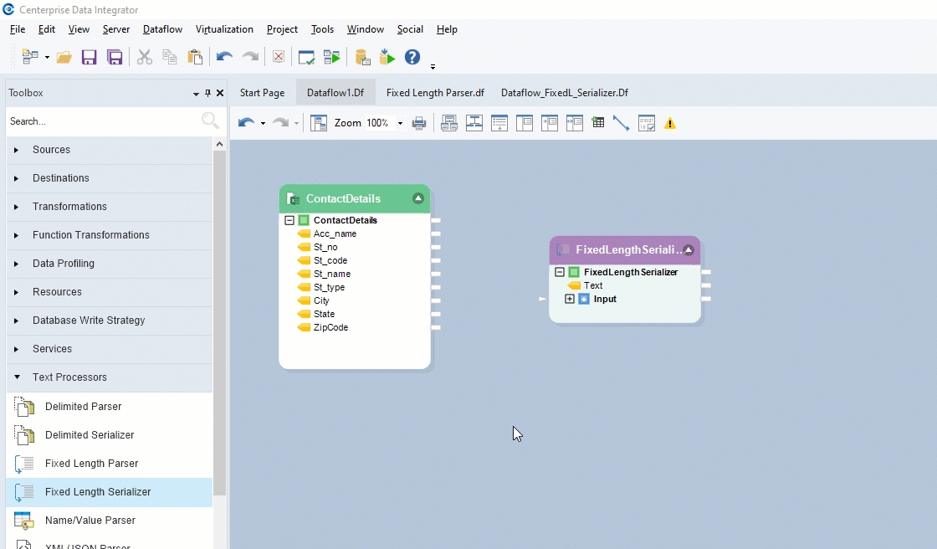Click the Help question mark icon
The width and height of the screenshot is (937, 549).
[412, 57]
